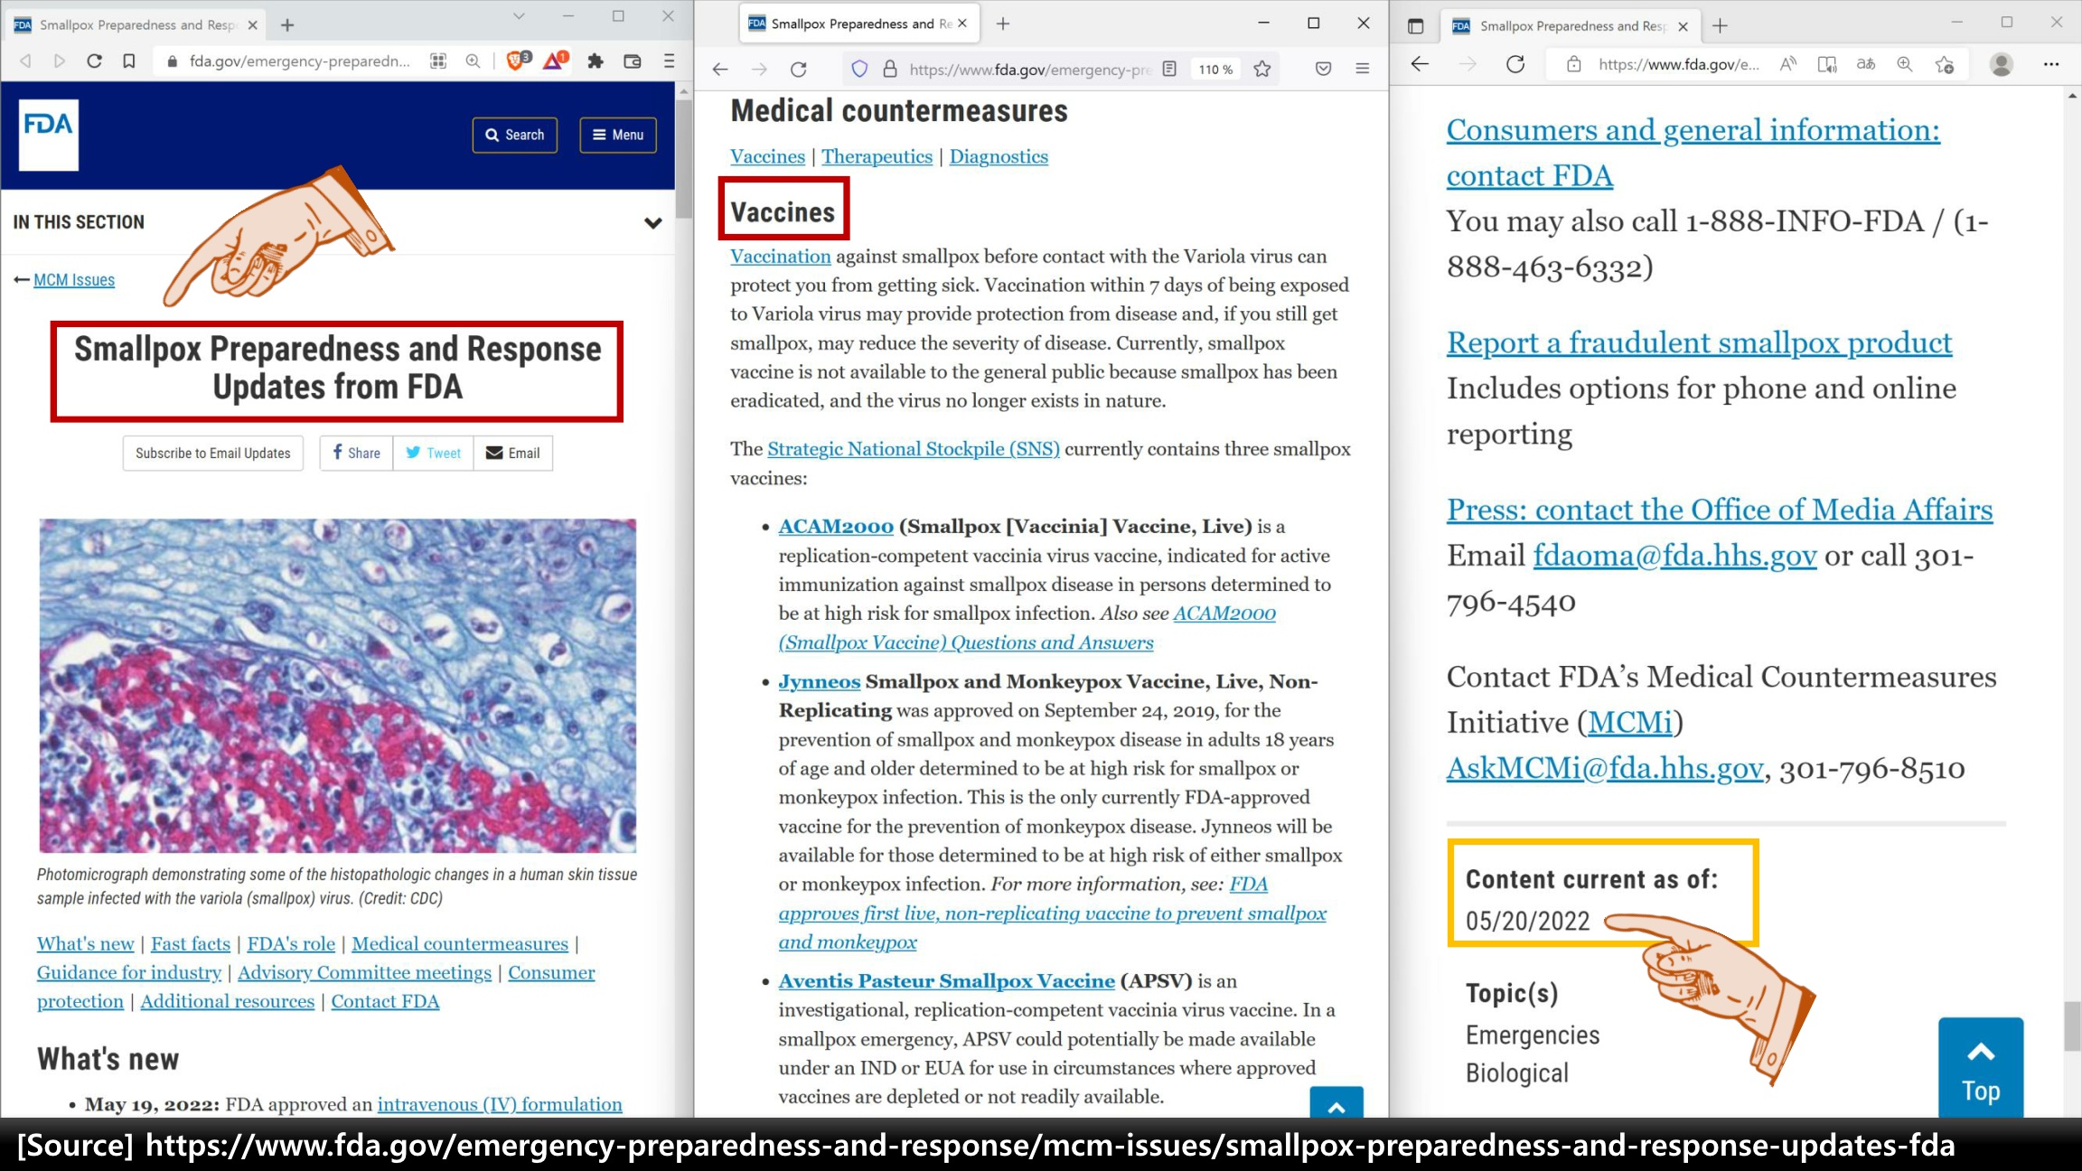Screen dimensions: 2082x1171
Task: Click the FDA Search button
Action: (x=514, y=135)
